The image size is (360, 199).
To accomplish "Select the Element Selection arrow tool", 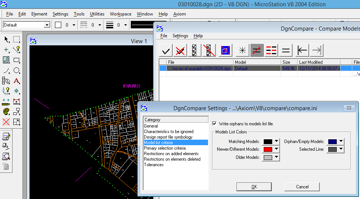I will [x=7, y=39].
